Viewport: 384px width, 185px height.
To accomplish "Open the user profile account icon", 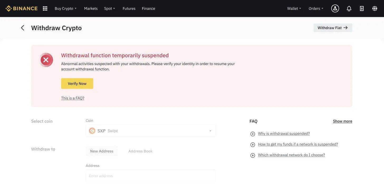I will (x=335, y=8).
